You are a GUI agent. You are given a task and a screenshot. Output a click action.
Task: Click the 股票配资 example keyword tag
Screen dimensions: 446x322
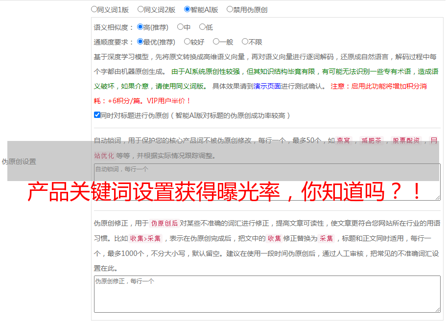click(x=406, y=140)
